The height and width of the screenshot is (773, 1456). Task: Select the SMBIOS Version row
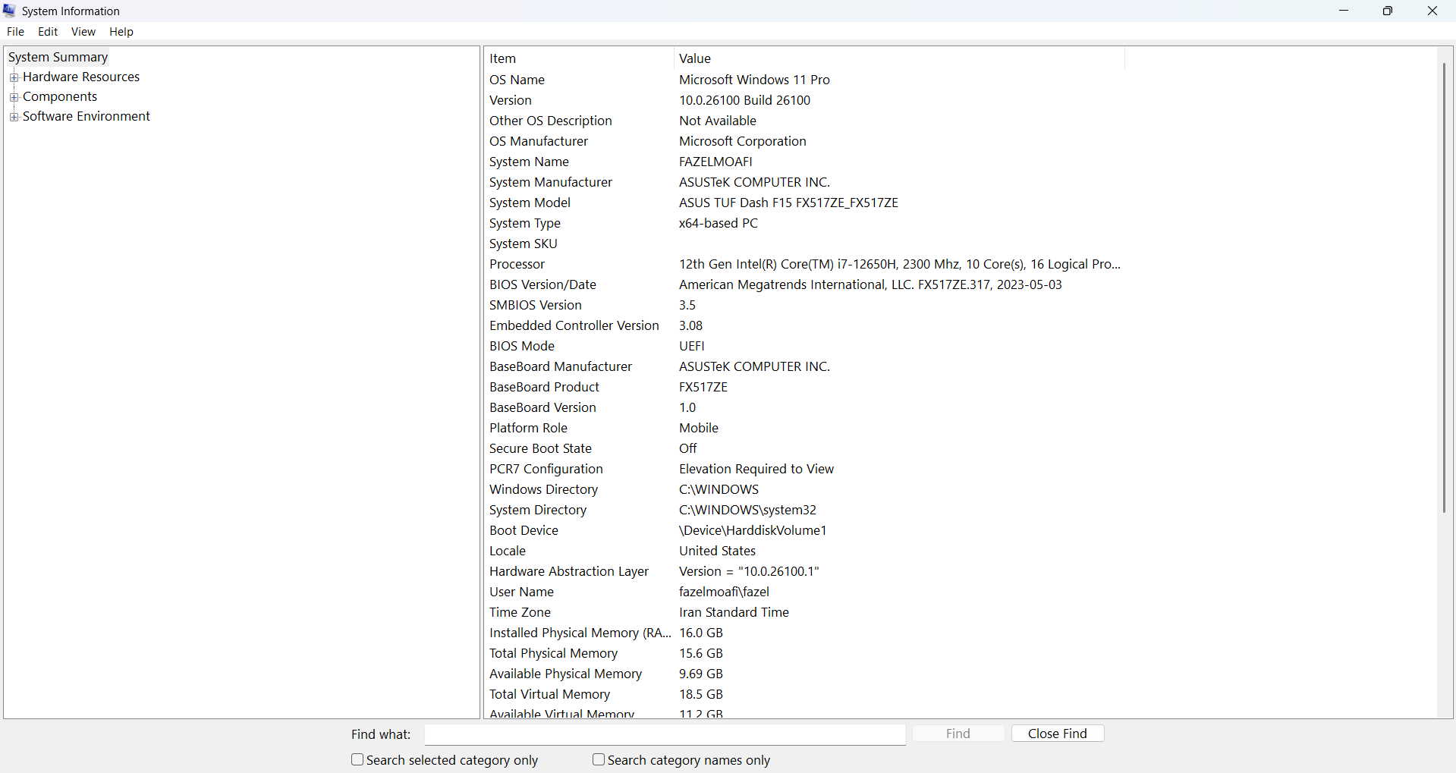(804, 305)
